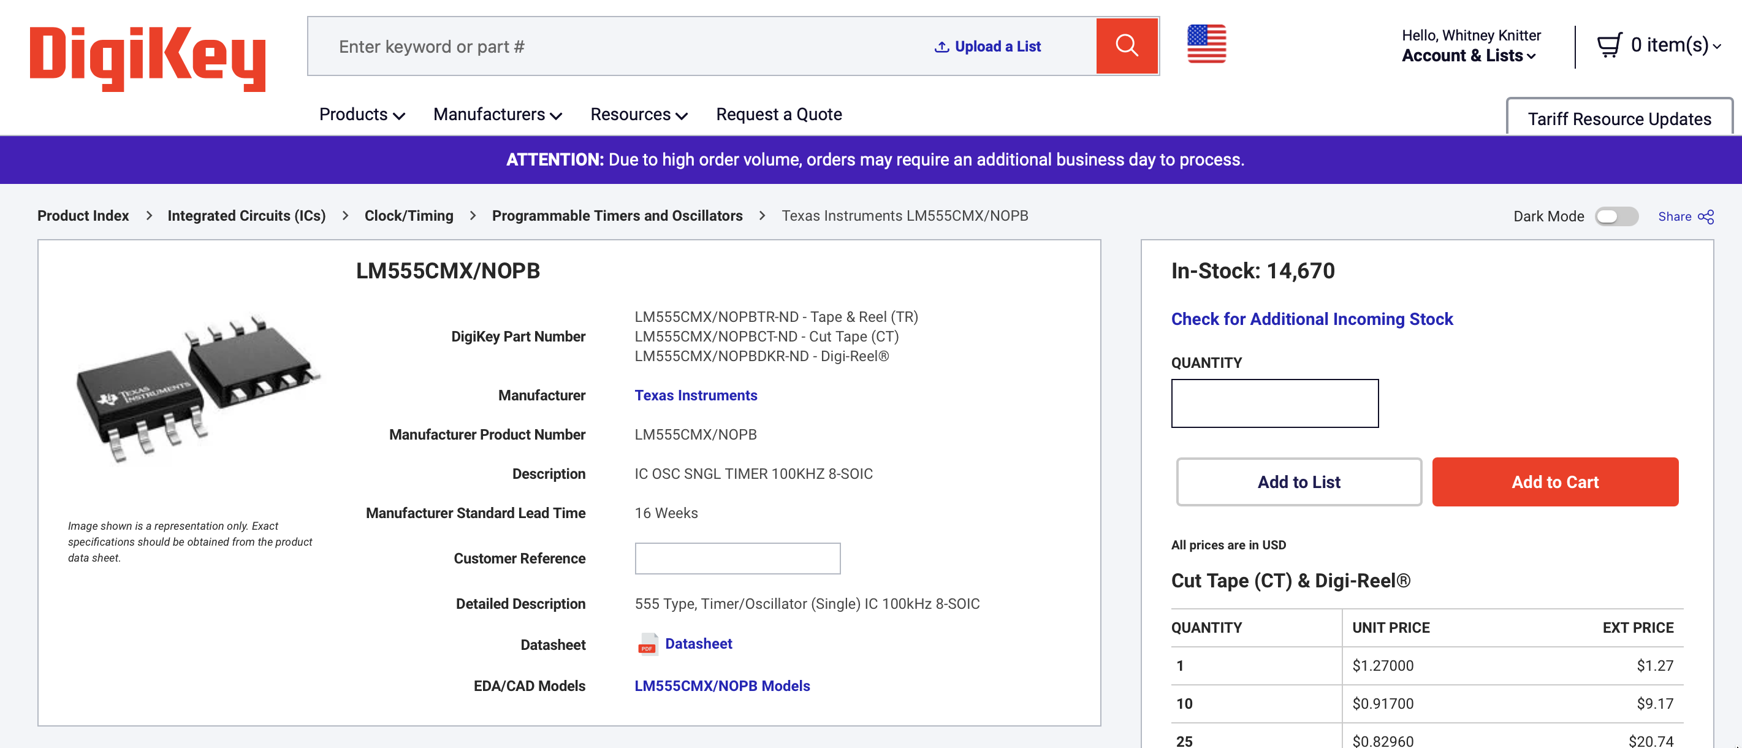Go to Clock/Timing breadcrumb
The height and width of the screenshot is (748, 1742).
[x=409, y=216]
